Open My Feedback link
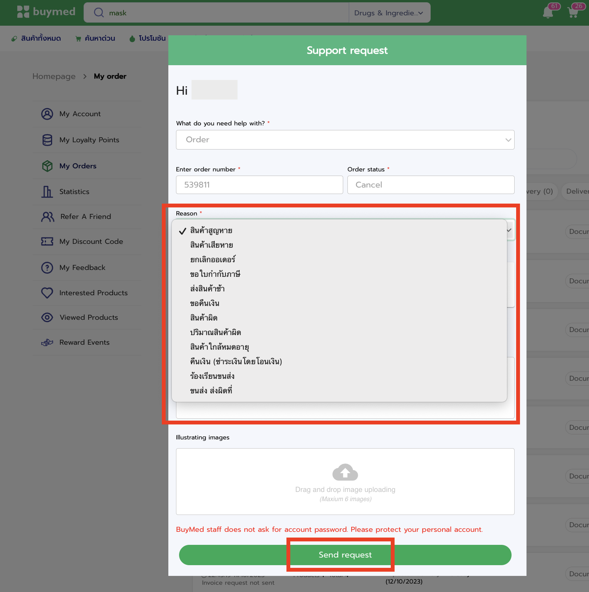 point(82,268)
